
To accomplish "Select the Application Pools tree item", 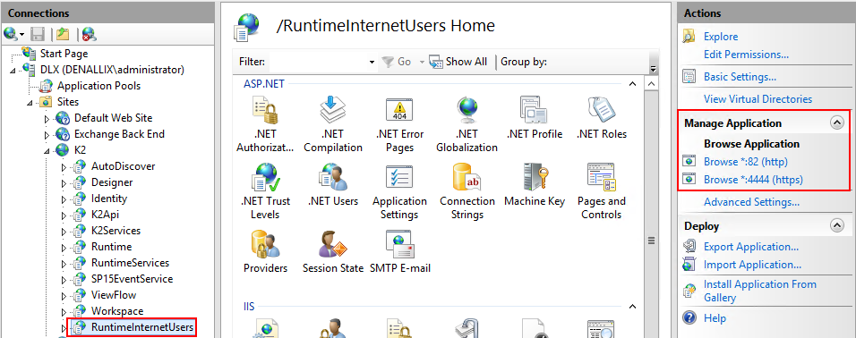I will [98, 86].
